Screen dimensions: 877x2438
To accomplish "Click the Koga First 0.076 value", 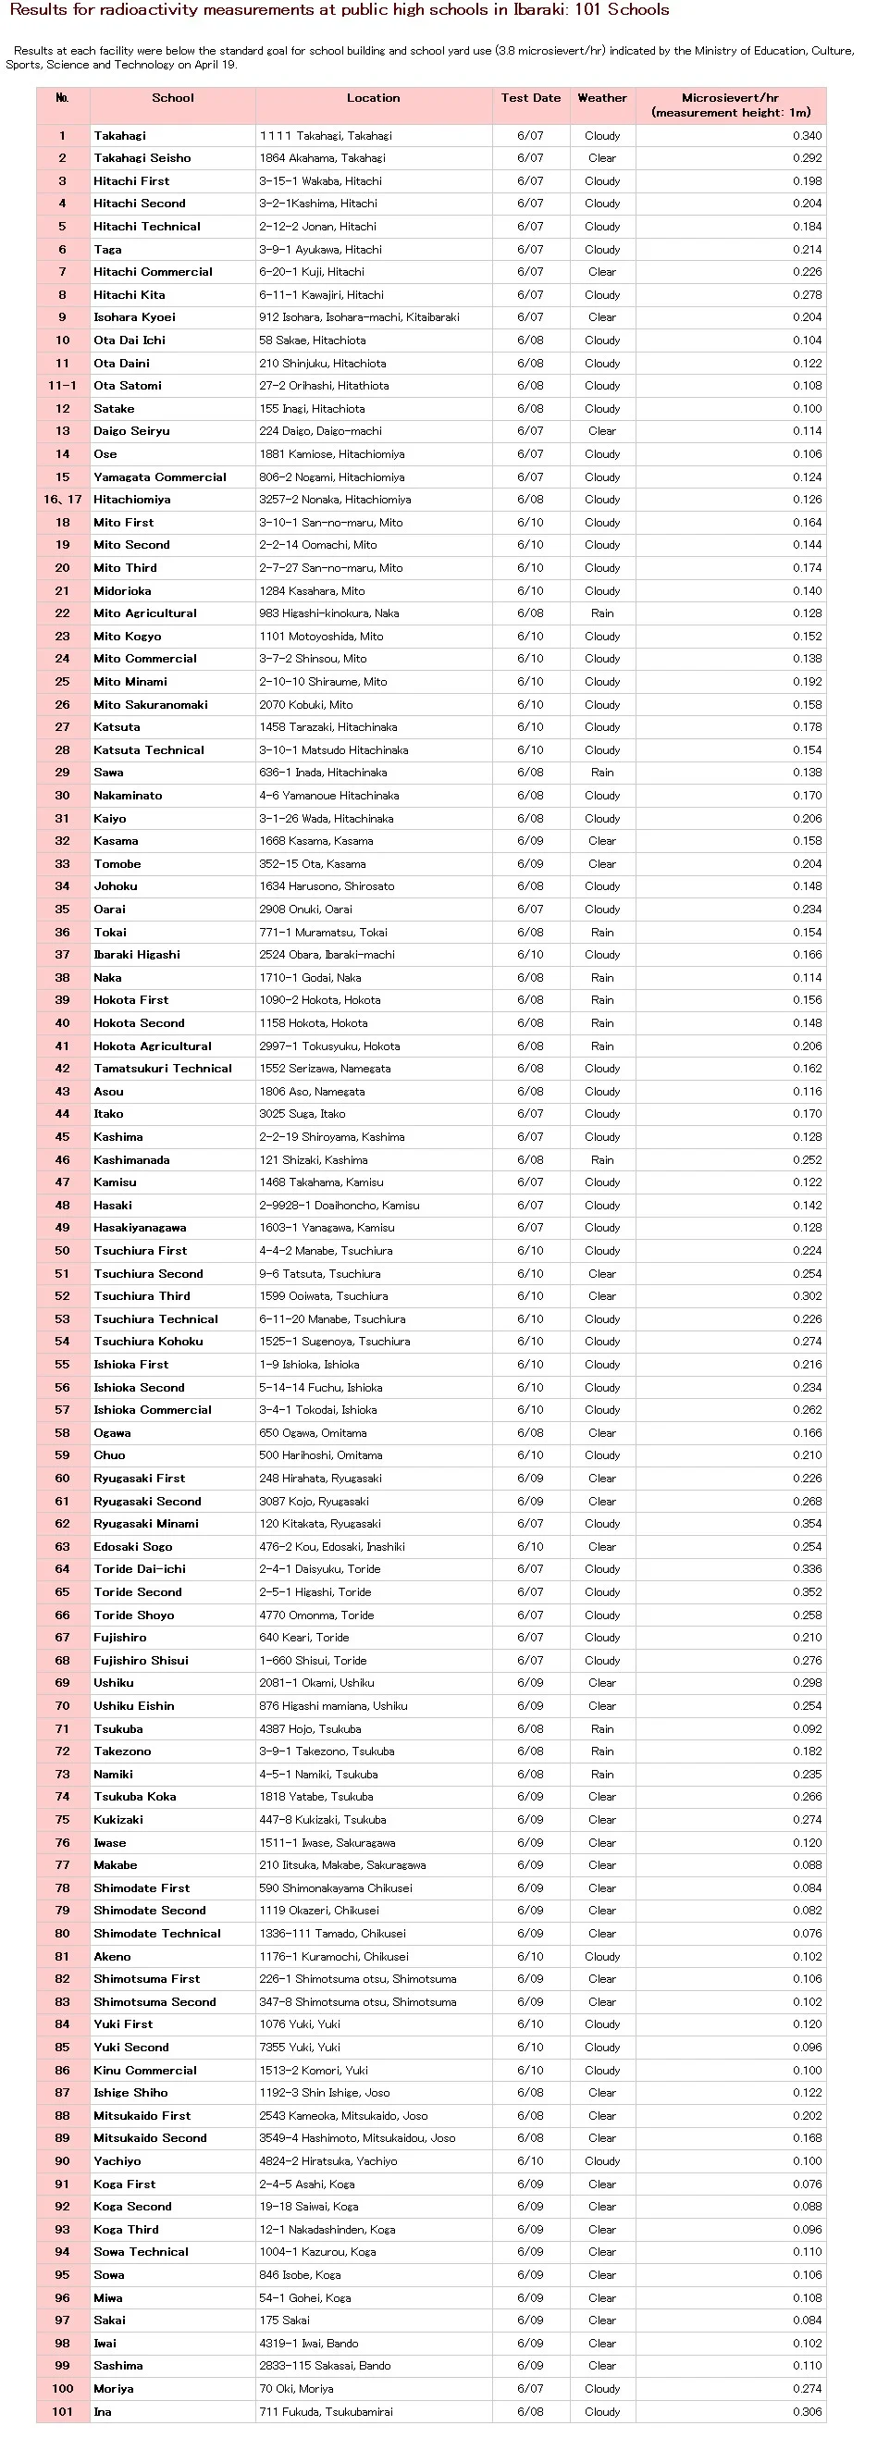I will (x=807, y=2184).
